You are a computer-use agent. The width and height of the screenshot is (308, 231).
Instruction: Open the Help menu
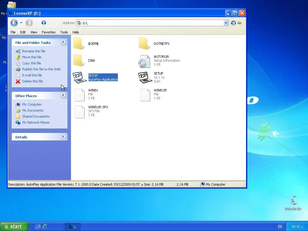pos(75,32)
